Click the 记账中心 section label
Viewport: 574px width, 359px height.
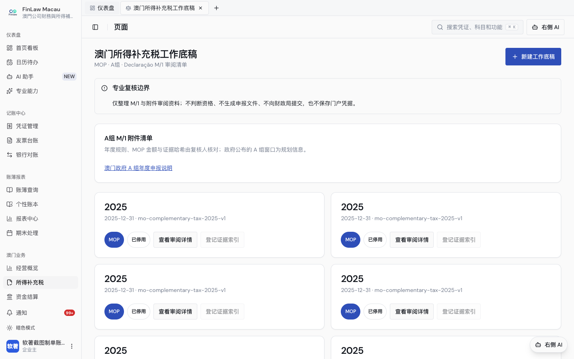click(x=16, y=113)
